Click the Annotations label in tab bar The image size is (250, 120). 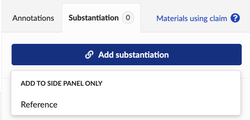[33, 18]
